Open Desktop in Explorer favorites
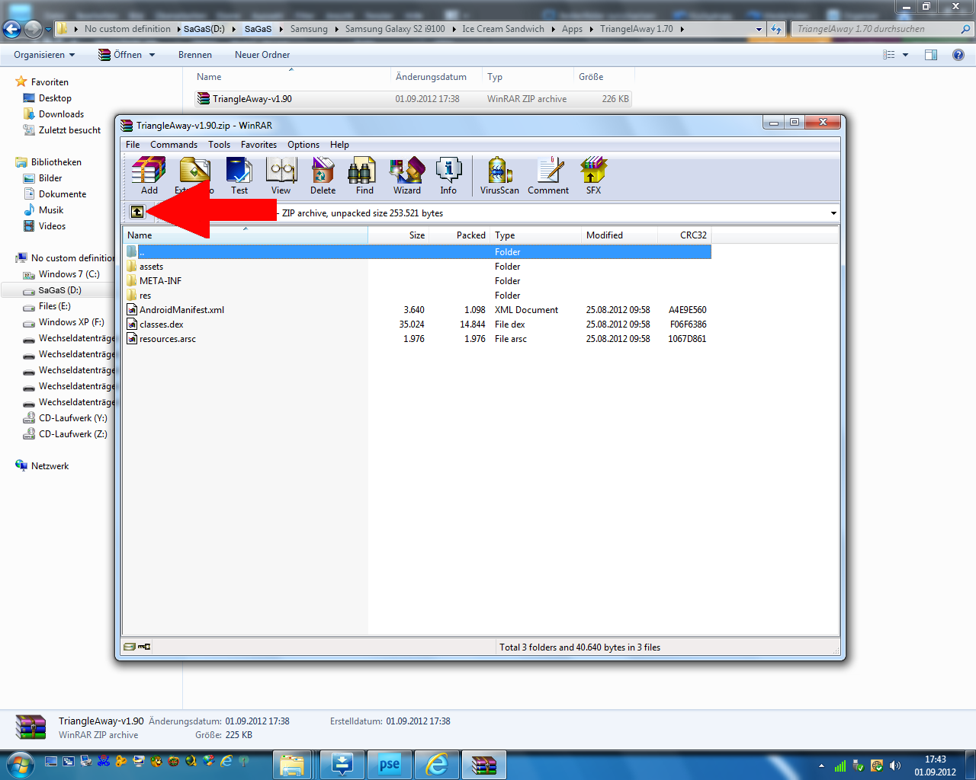 47,98
